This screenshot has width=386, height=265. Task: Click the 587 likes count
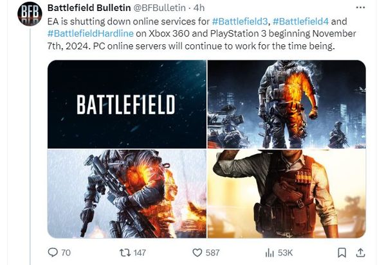(212, 253)
